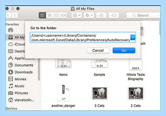Viewport: 166px width, 116px height.
Task: Go back with the back arrow
Action: (x=8, y=15)
